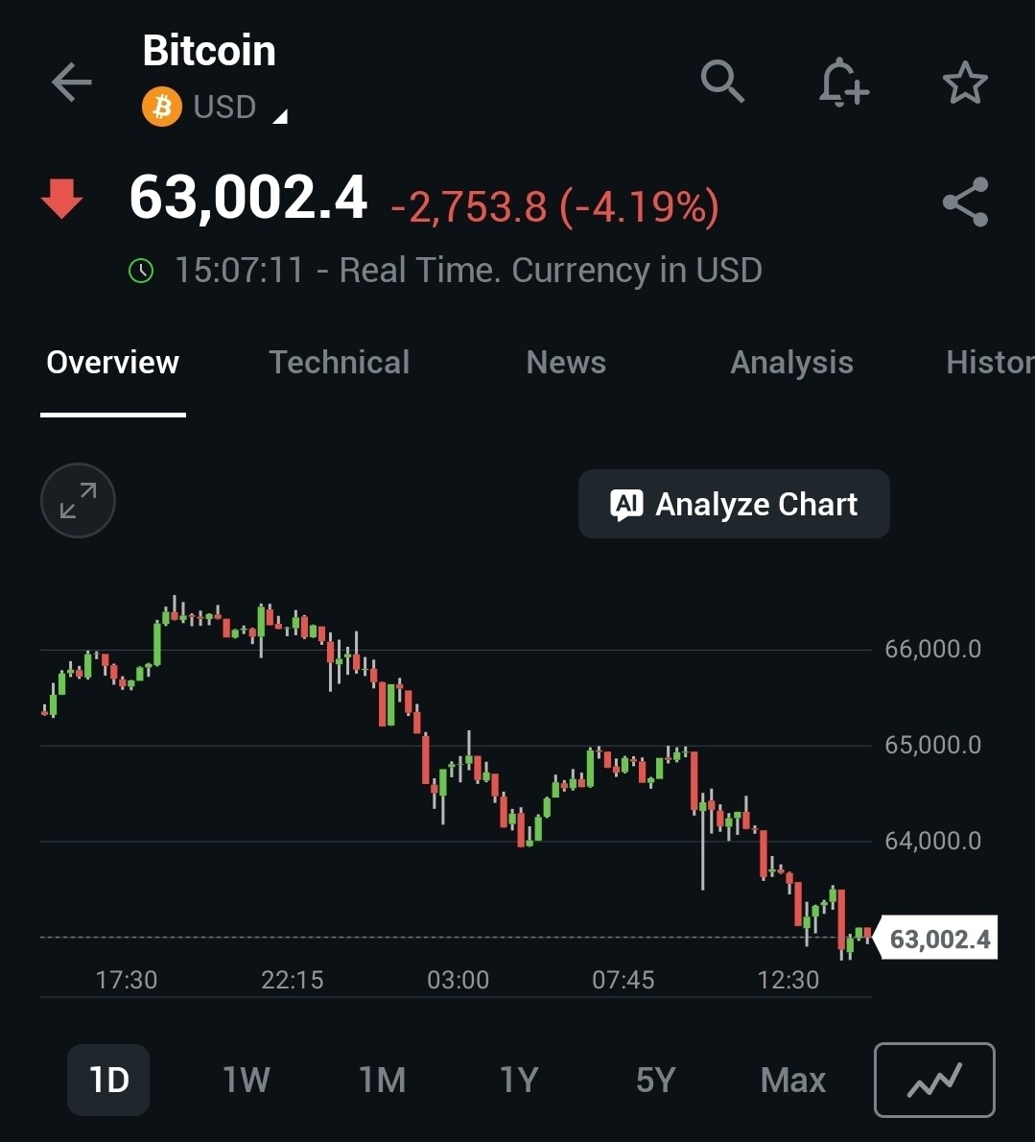This screenshot has height=1142, width=1035.
Task: Add a price alert with bell icon
Action: click(x=843, y=82)
